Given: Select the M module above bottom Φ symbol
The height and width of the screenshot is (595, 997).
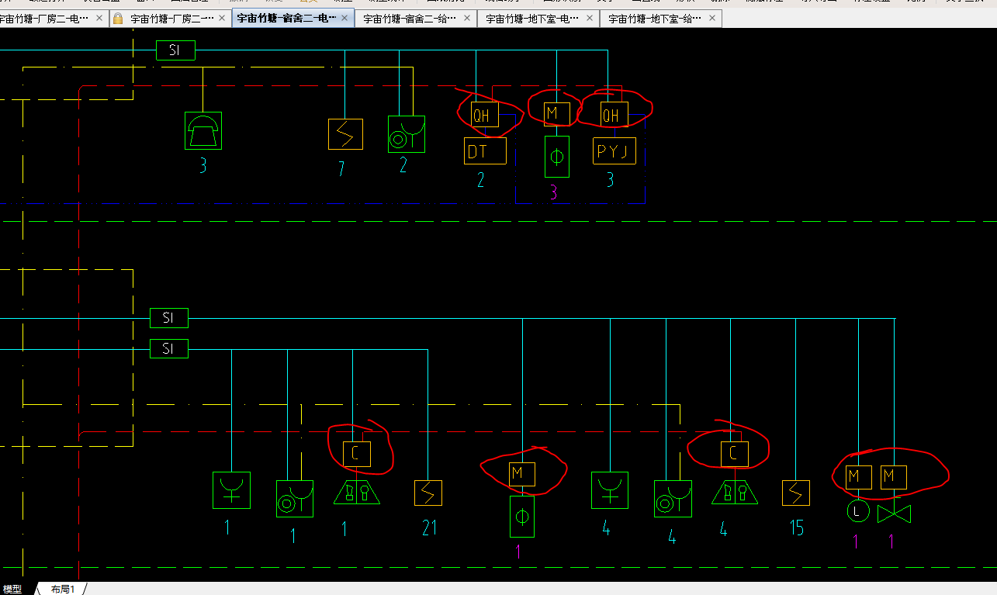Looking at the screenshot, I should (x=522, y=474).
